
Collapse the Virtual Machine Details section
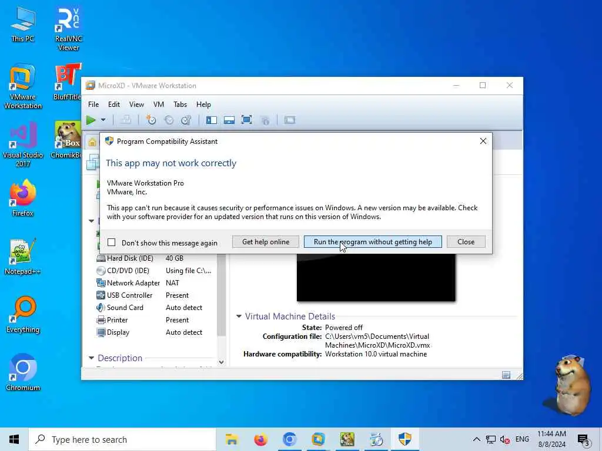pyautogui.click(x=239, y=317)
